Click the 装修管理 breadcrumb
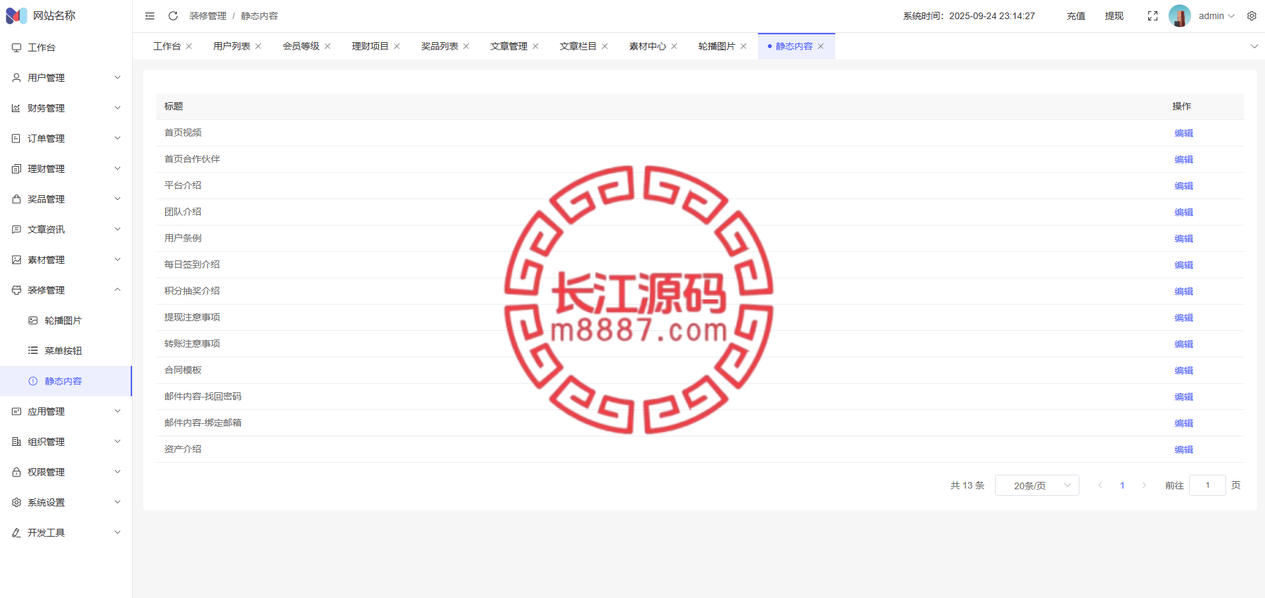Viewport: 1265px width, 598px height. pyautogui.click(x=208, y=16)
